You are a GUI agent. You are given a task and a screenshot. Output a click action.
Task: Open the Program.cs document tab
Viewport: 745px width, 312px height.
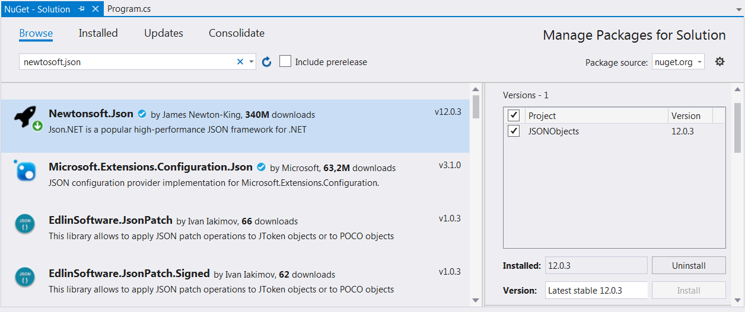coord(130,9)
